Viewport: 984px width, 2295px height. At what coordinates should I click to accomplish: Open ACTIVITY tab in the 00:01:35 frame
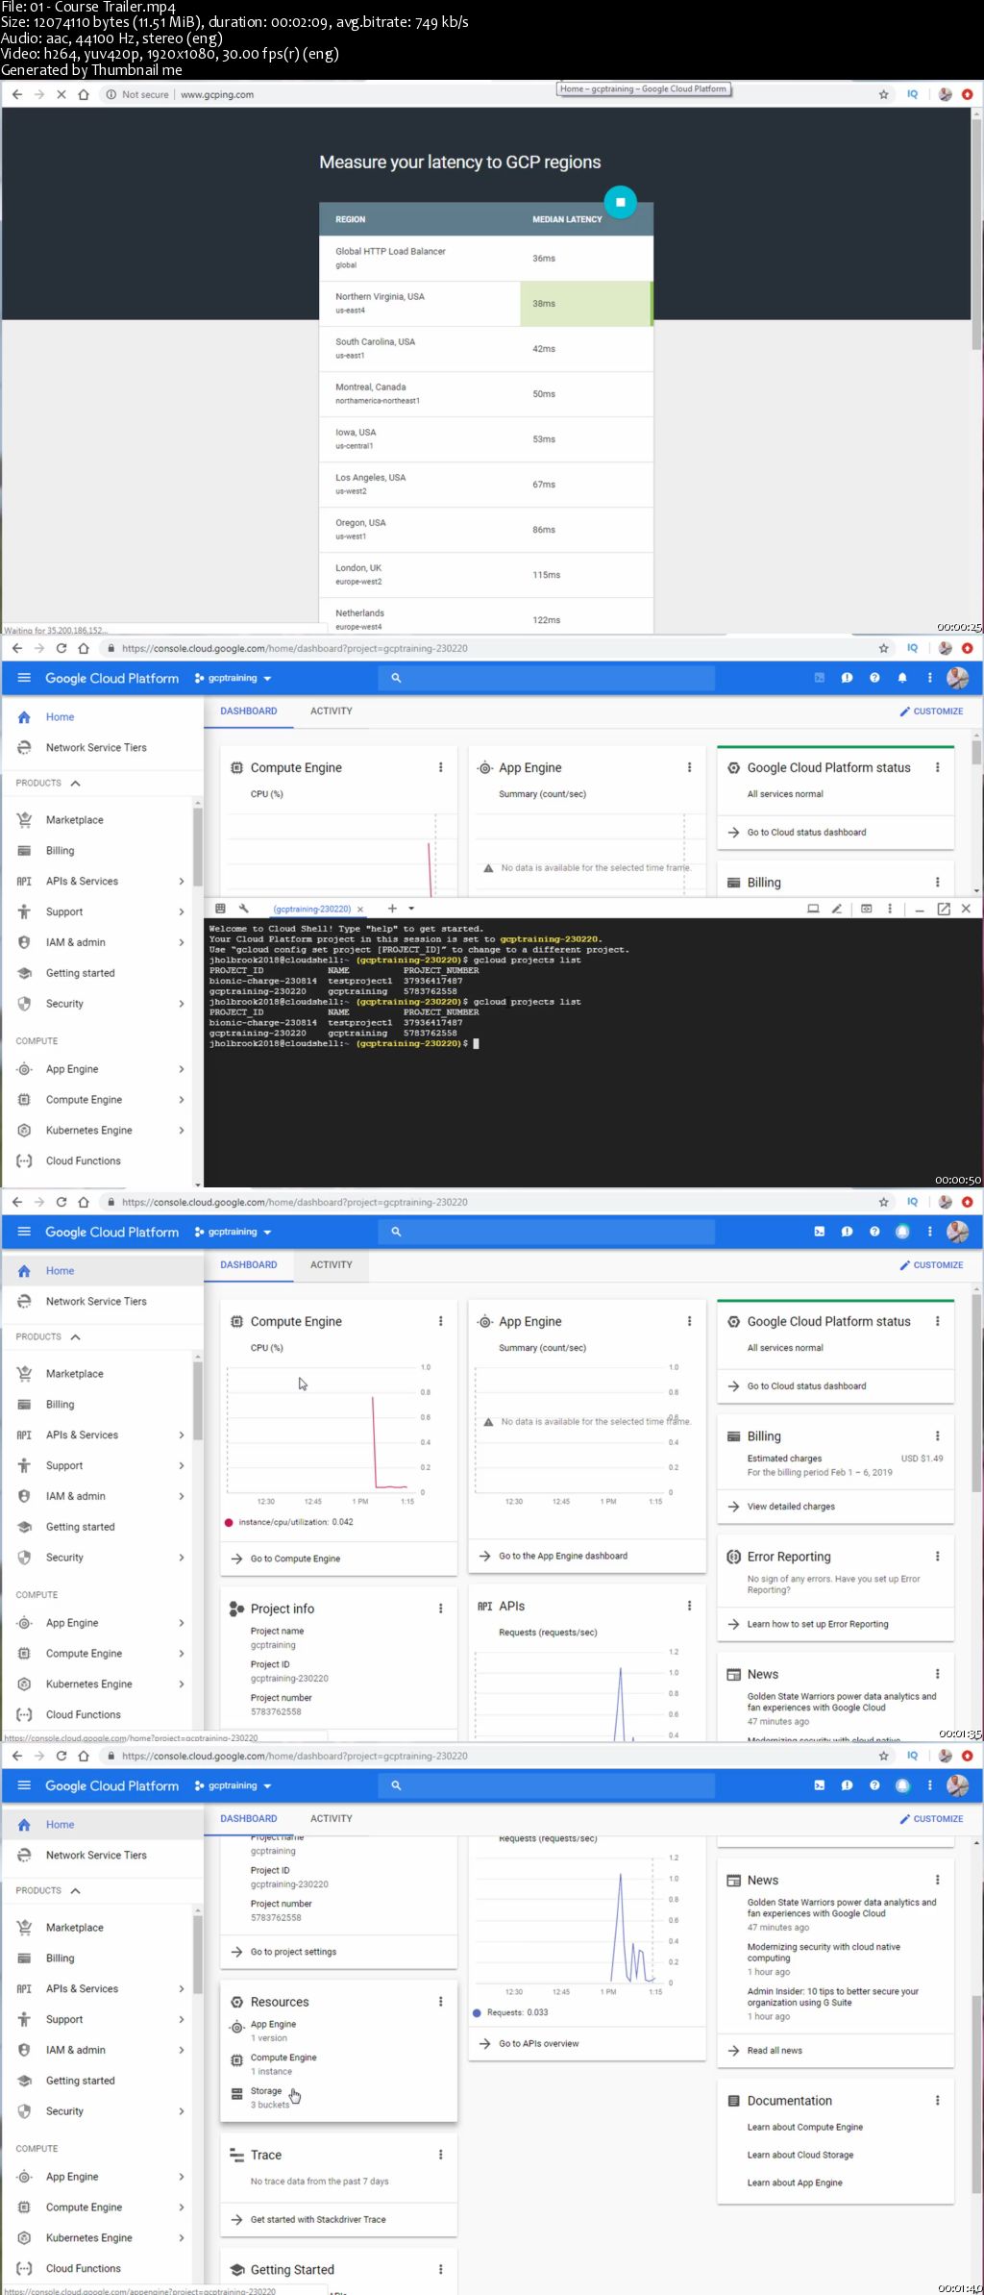pos(331,1264)
